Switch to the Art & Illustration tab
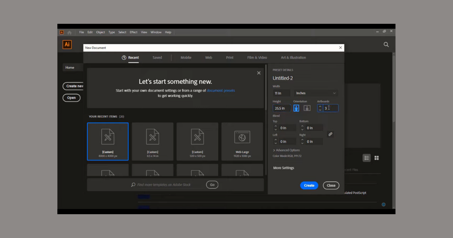The height and width of the screenshot is (238, 453). point(293,58)
